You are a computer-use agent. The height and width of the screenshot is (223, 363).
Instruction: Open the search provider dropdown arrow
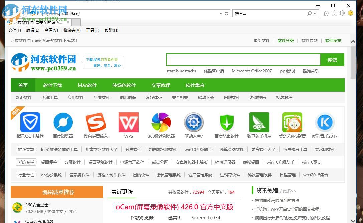coord(314,13)
